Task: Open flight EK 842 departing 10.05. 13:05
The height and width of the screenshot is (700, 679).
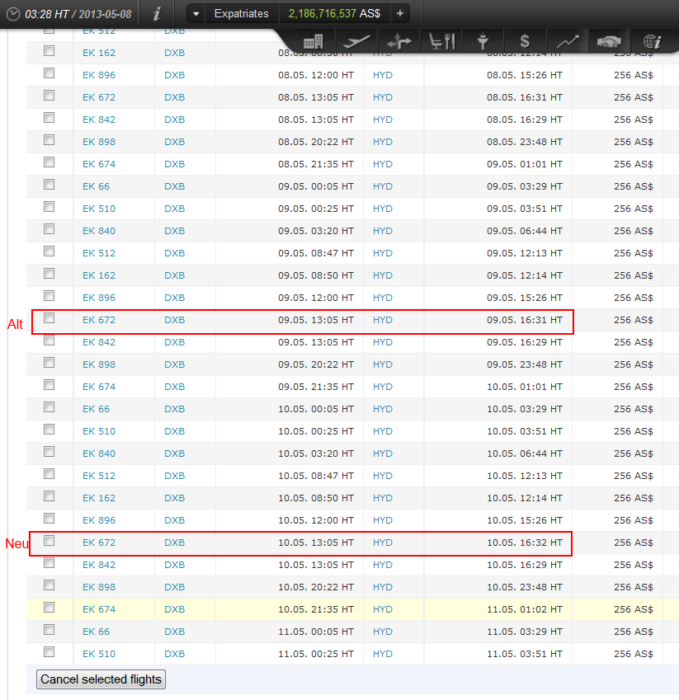Action: coord(99,565)
